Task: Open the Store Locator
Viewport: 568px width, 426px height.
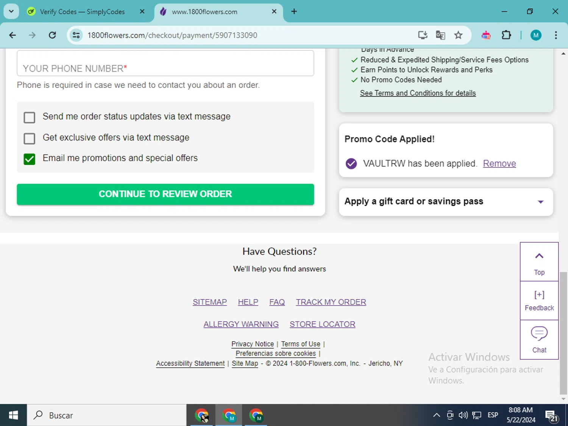Action: (x=322, y=325)
